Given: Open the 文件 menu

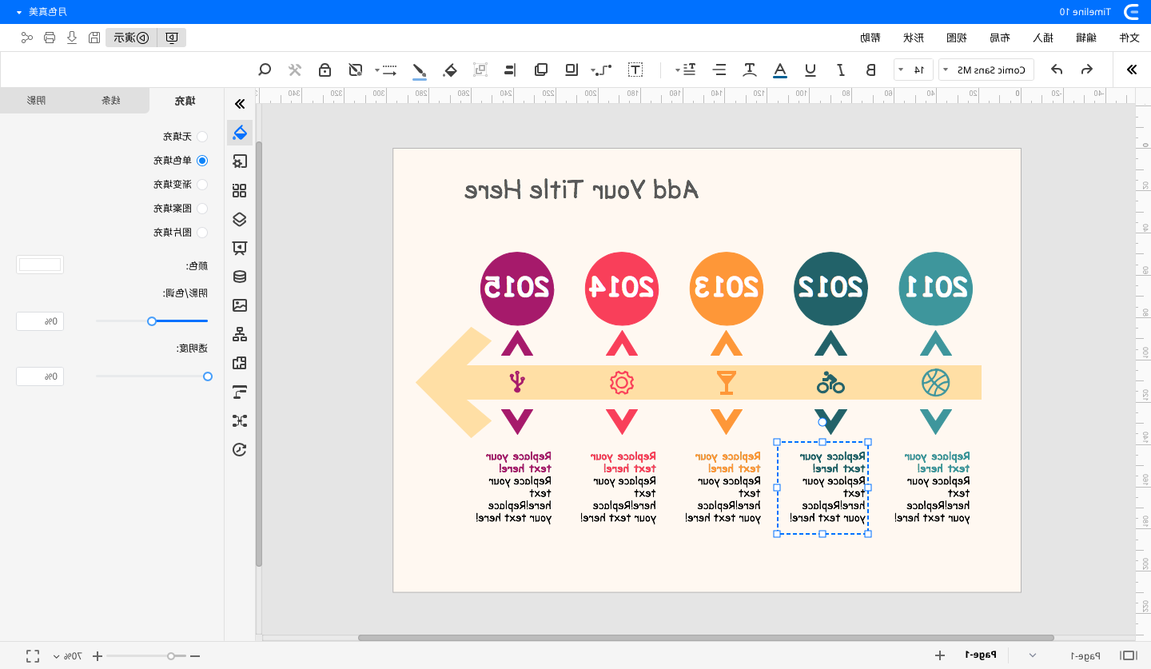Looking at the screenshot, I should click(x=1128, y=38).
